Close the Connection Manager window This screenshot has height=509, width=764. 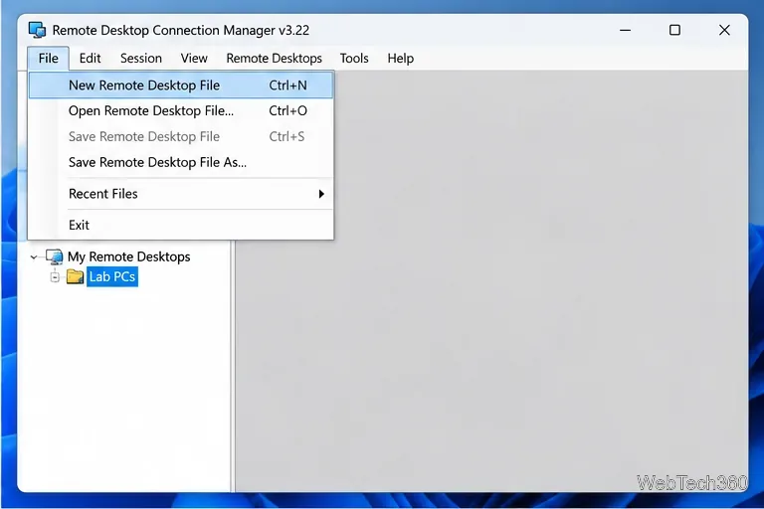[x=724, y=30]
